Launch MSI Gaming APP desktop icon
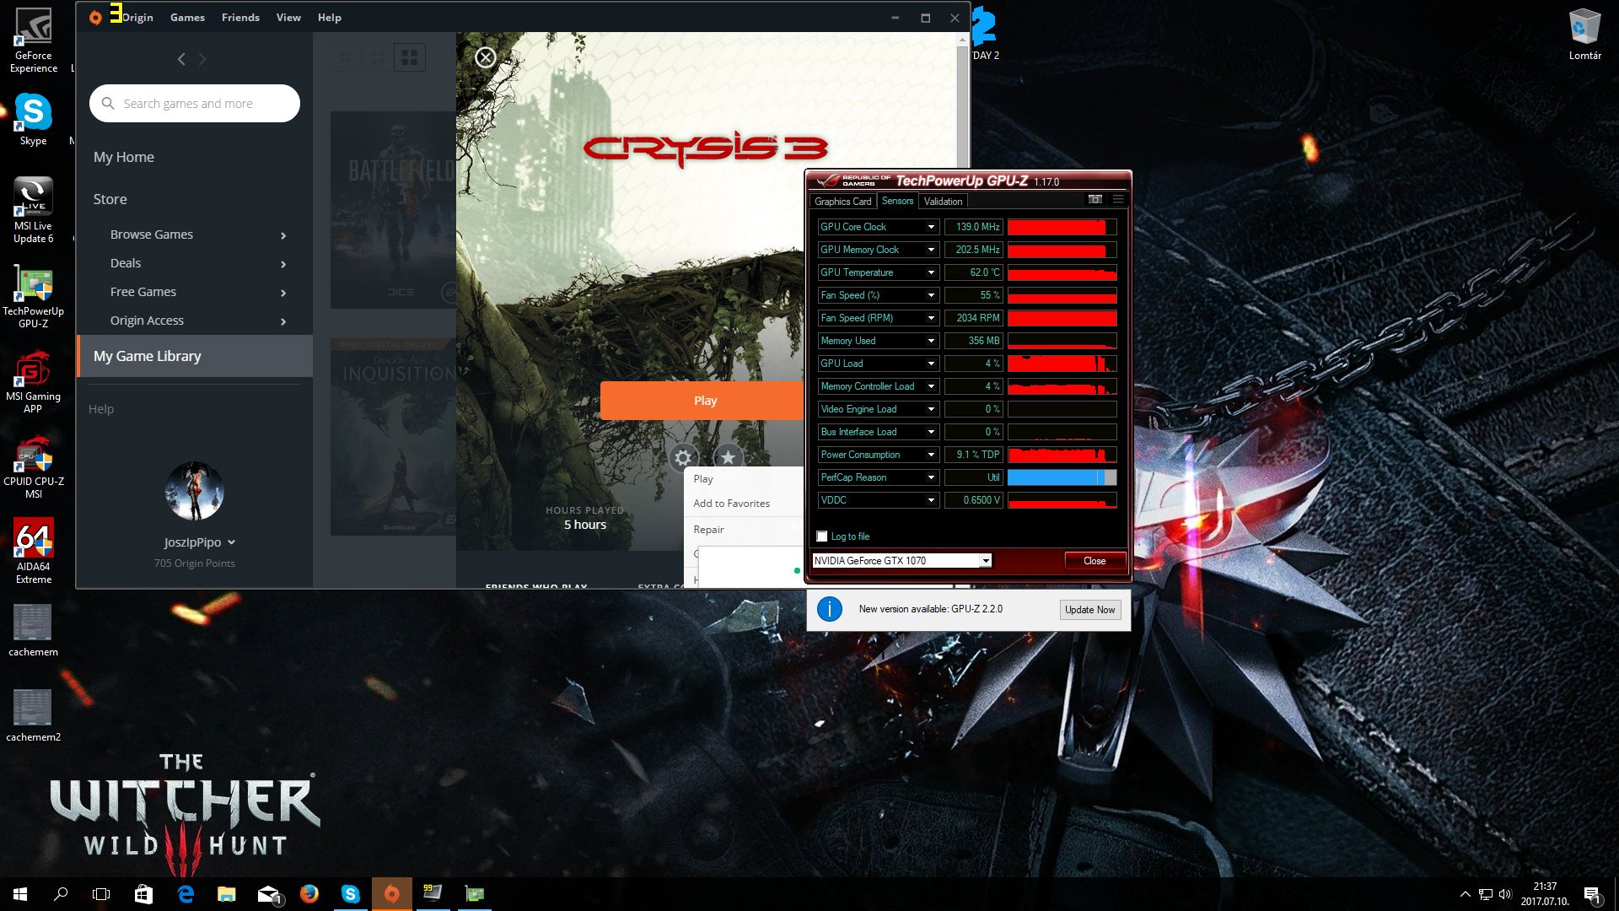1619x911 pixels. point(34,382)
